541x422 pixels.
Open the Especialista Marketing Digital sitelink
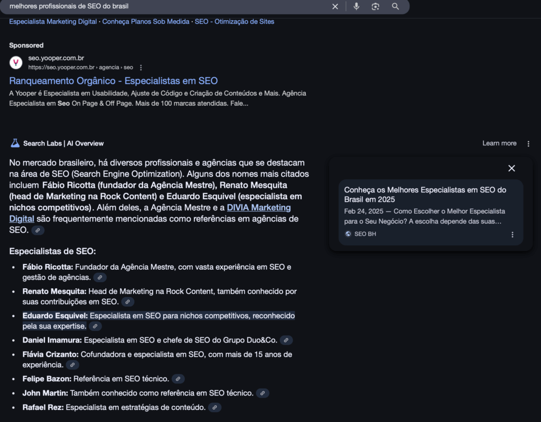(x=53, y=21)
